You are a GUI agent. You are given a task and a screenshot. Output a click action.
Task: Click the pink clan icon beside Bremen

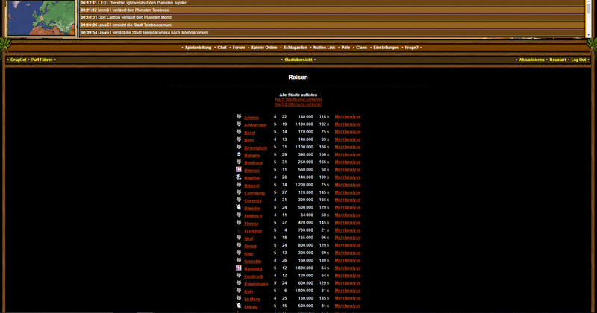click(x=239, y=169)
